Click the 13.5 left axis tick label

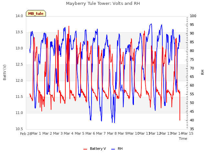(19, 32)
